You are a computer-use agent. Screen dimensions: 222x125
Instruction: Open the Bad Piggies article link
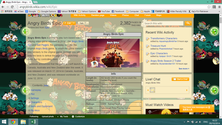tap(43, 45)
